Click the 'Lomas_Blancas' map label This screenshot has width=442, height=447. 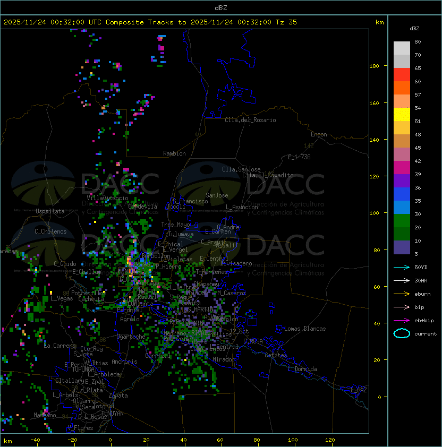[x=305, y=329]
